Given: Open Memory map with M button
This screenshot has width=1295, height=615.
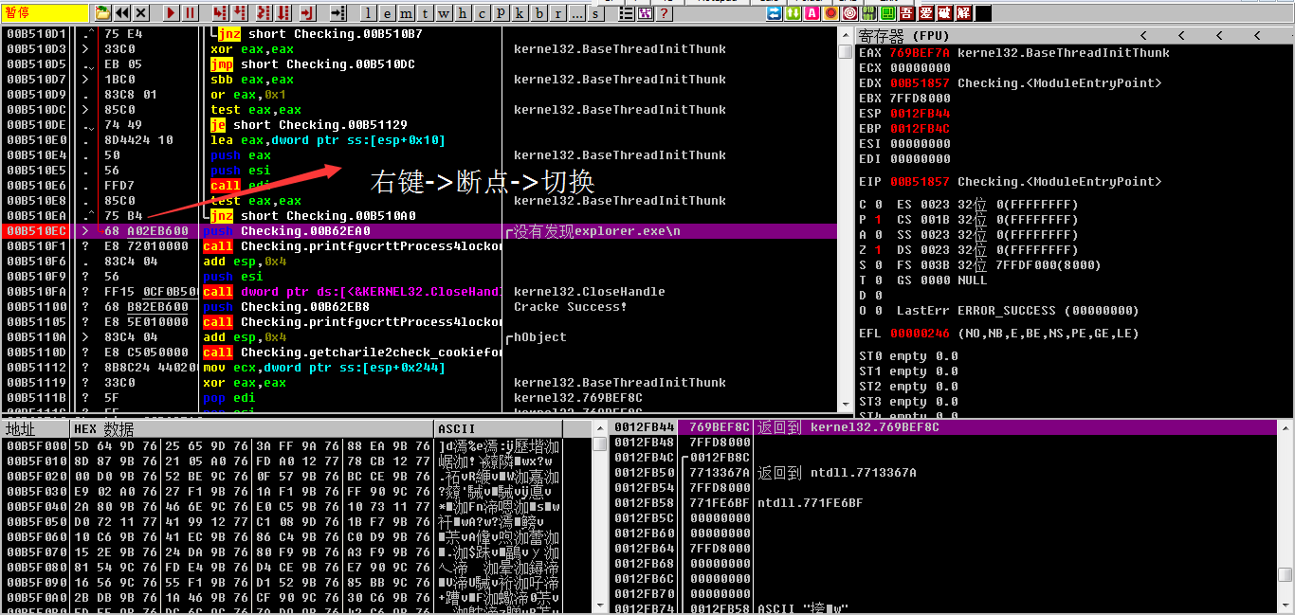Looking at the screenshot, I should click(406, 13).
